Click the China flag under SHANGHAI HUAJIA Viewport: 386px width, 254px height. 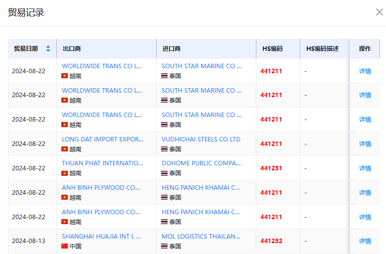[64, 246]
